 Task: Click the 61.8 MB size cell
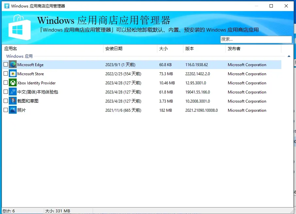166,92
